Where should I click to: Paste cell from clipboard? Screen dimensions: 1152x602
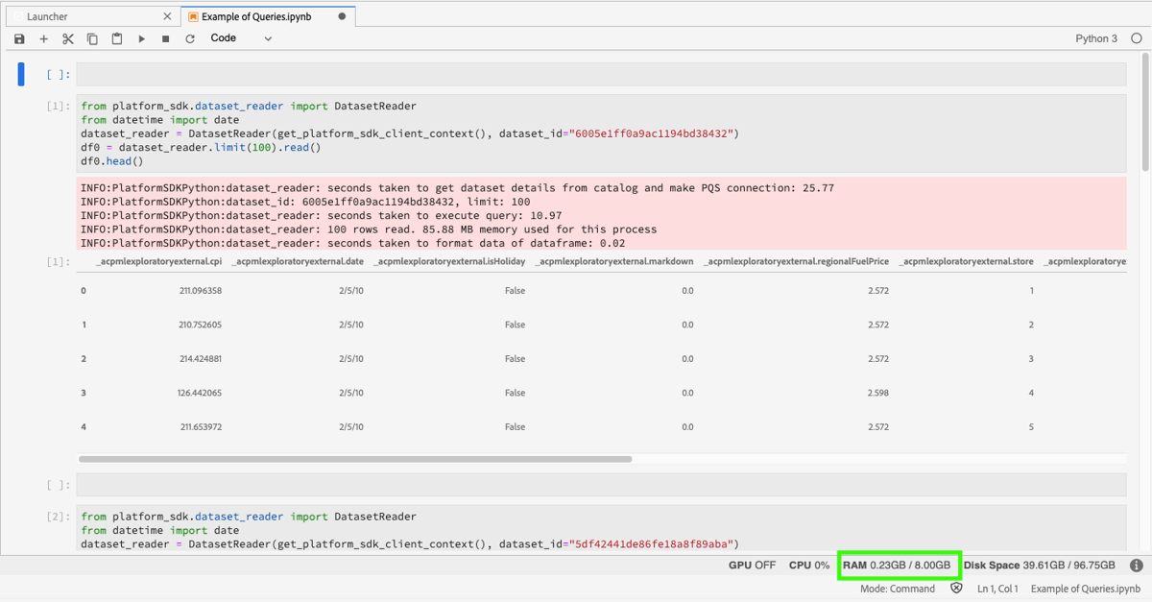pos(117,38)
